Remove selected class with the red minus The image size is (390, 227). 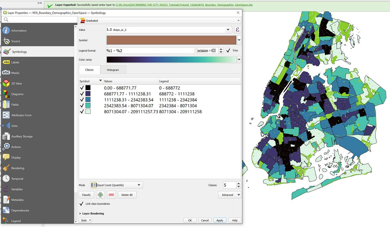point(111,195)
